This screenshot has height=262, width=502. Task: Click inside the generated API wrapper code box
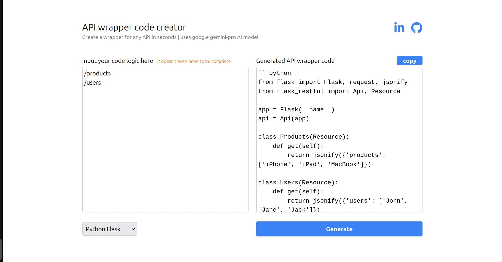click(x=339, y=139)
